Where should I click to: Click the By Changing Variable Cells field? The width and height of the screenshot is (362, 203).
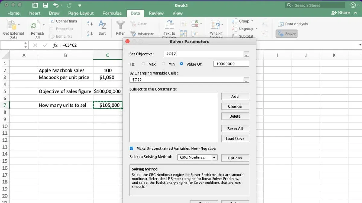tap(187, 80)
